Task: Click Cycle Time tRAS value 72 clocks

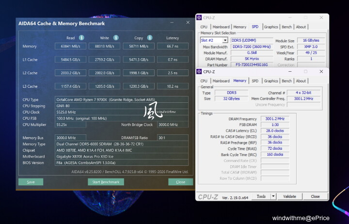Action: (275, 148)
